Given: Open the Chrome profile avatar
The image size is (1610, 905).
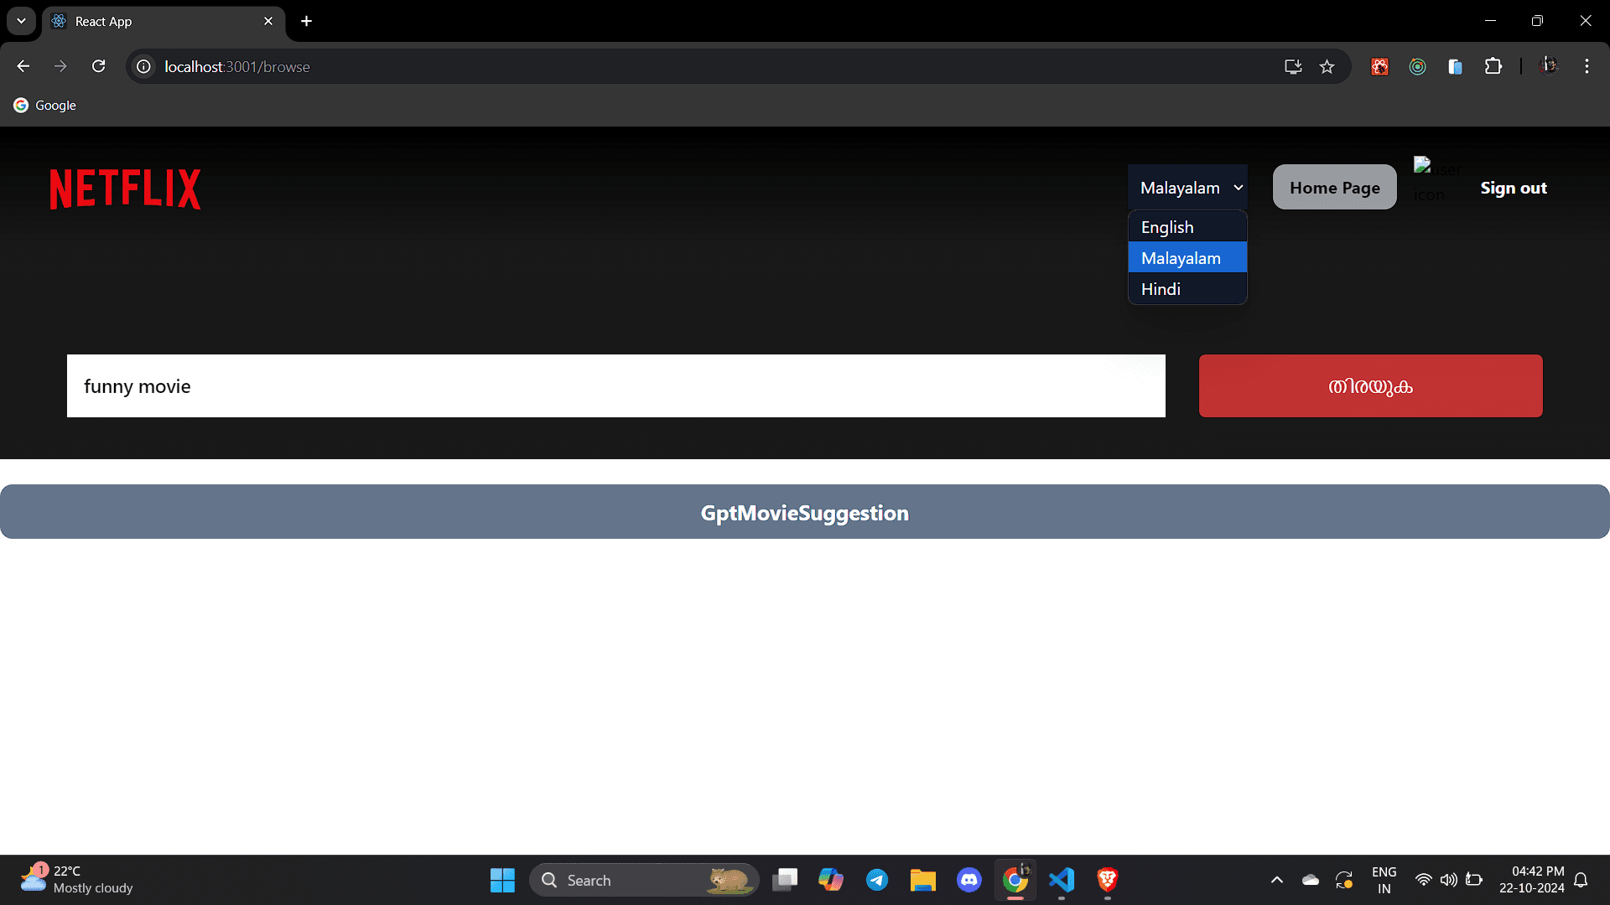Looking at the screenshot, I should 1549,66.
